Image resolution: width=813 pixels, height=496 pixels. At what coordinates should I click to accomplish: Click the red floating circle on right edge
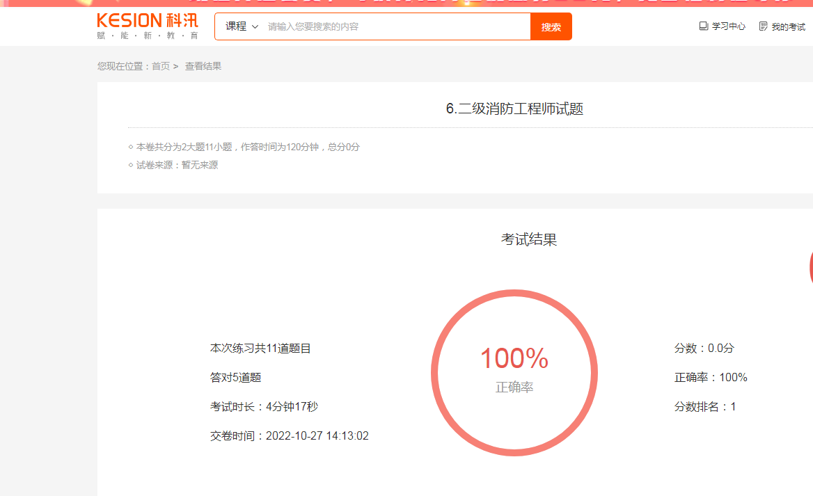(x=810, y=268)
